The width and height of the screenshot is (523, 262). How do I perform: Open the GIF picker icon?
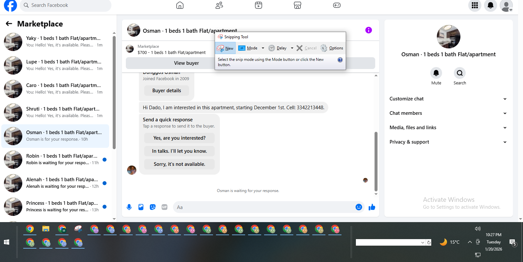click(x=165, y=207)
